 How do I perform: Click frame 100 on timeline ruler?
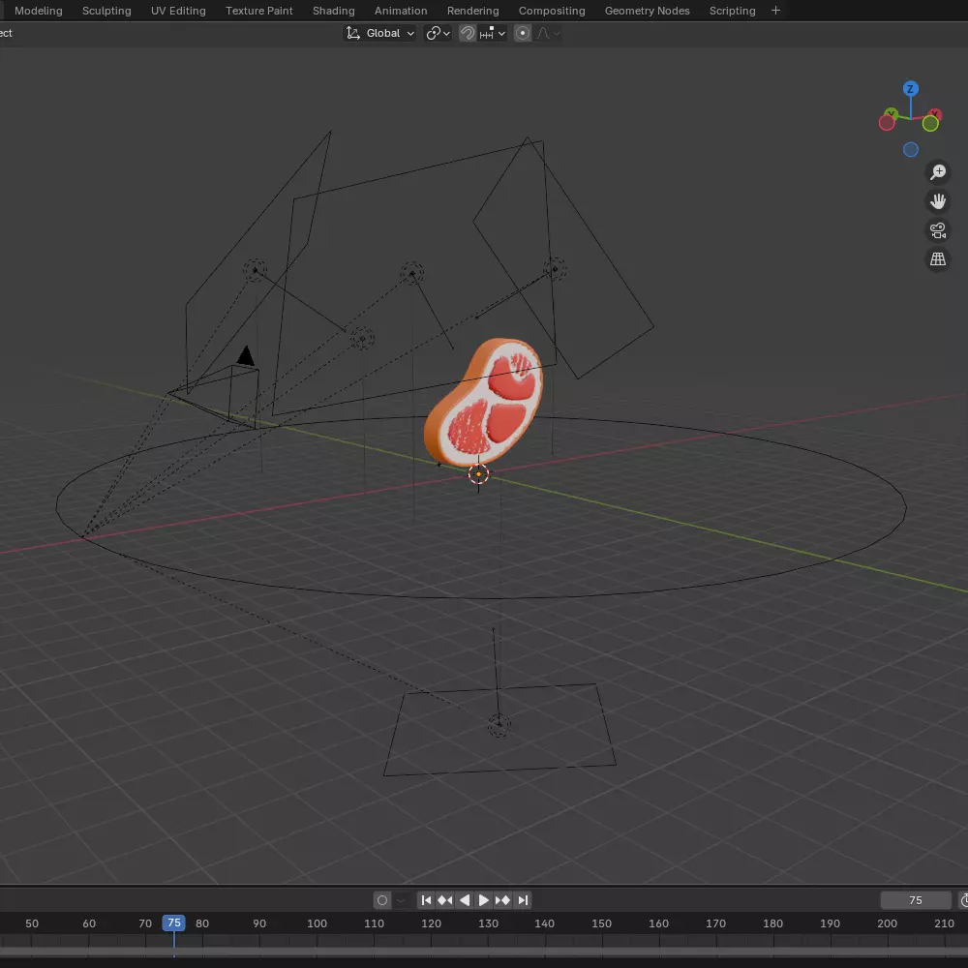(317, 923)
